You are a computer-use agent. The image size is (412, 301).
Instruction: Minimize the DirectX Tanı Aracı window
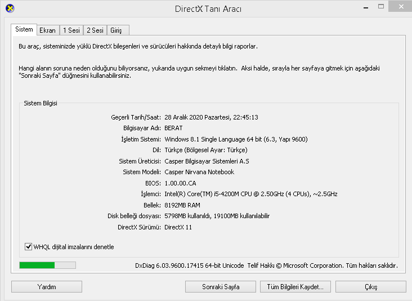(366, 7)
